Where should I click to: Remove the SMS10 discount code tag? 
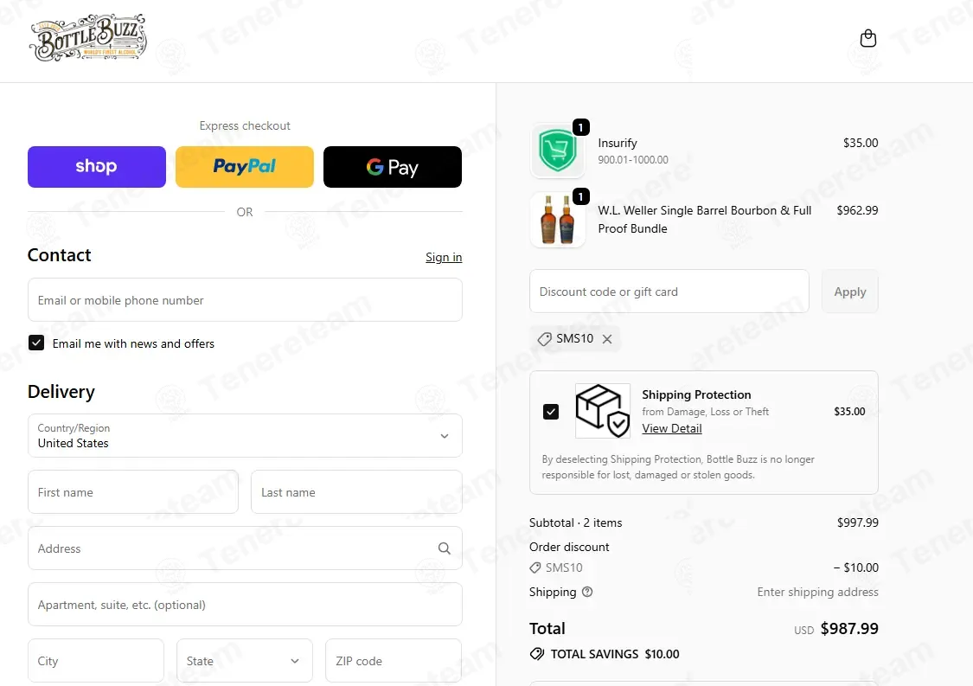[x=607, y=339]
